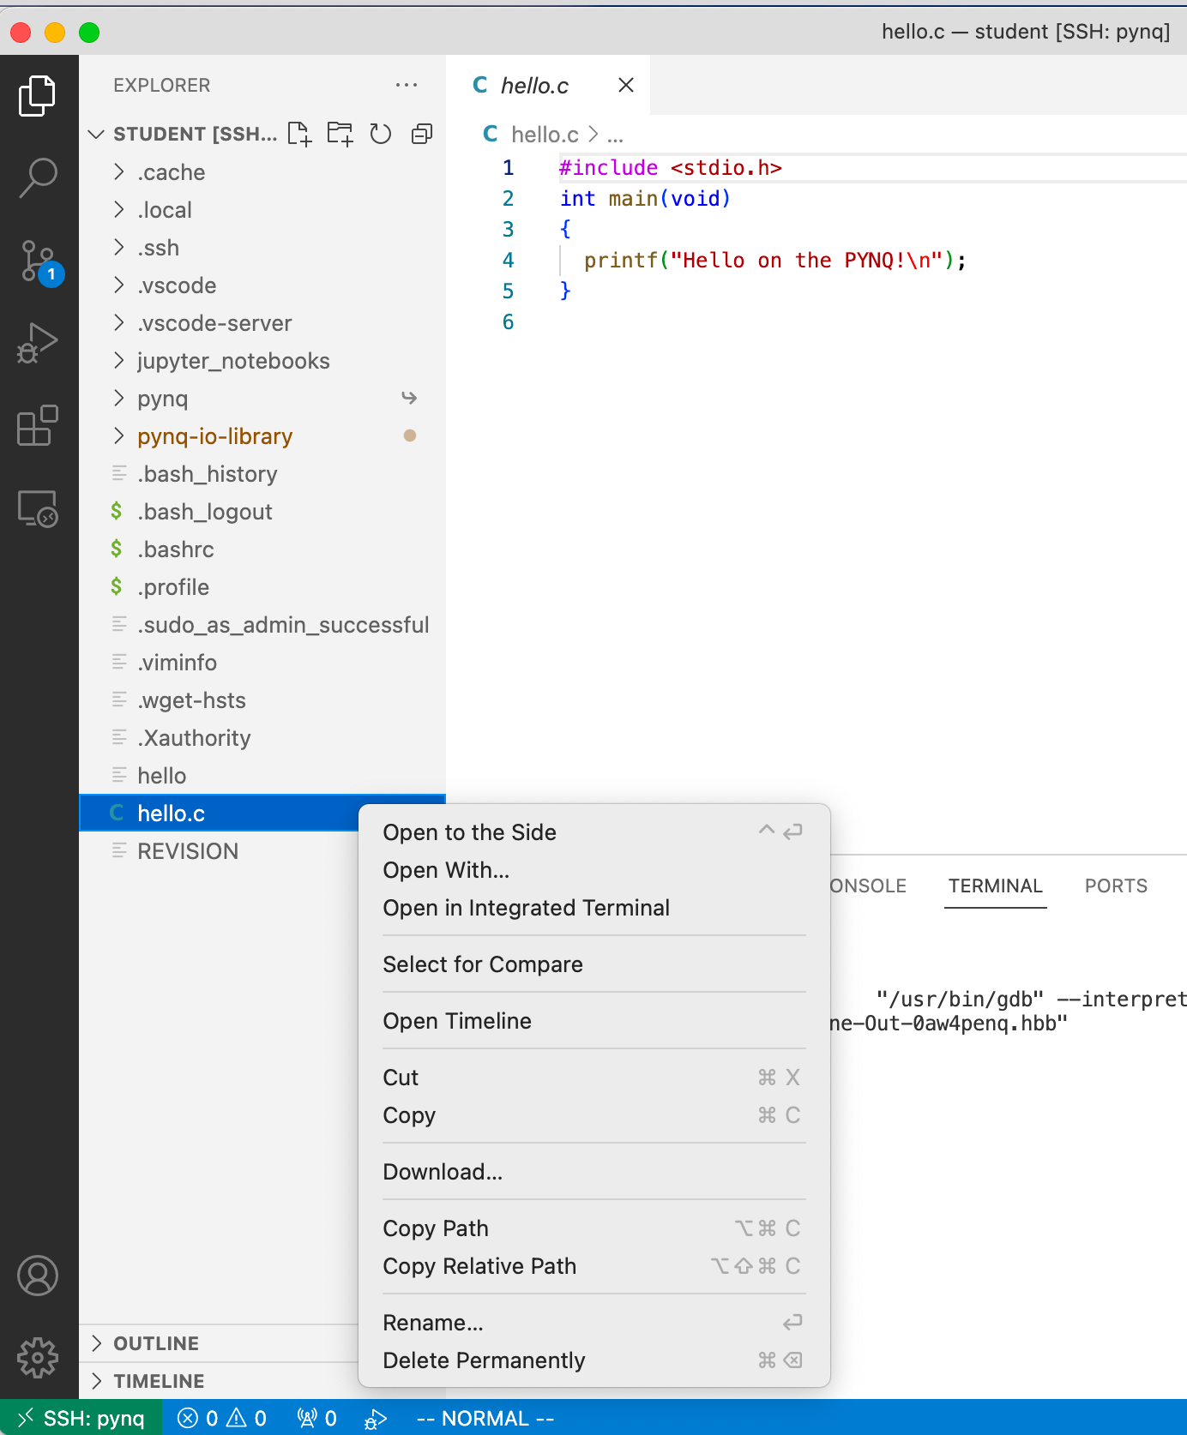Choose Open Timeline from context menu

coord(593,1021)
